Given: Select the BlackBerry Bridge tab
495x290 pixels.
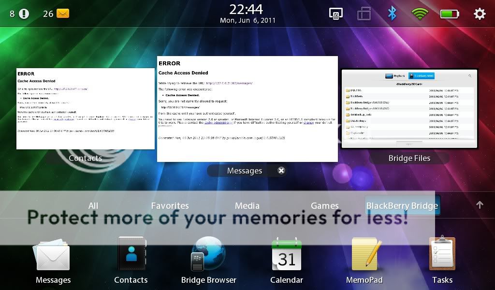Looking at the screenshot, I should pos(402,206).
